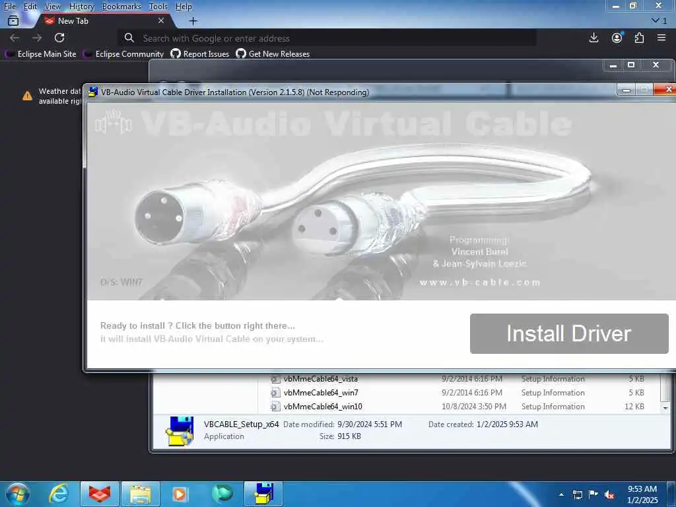Open the Windows Start menu
Viewport: 676px width, 507px height.
[18, 494]
